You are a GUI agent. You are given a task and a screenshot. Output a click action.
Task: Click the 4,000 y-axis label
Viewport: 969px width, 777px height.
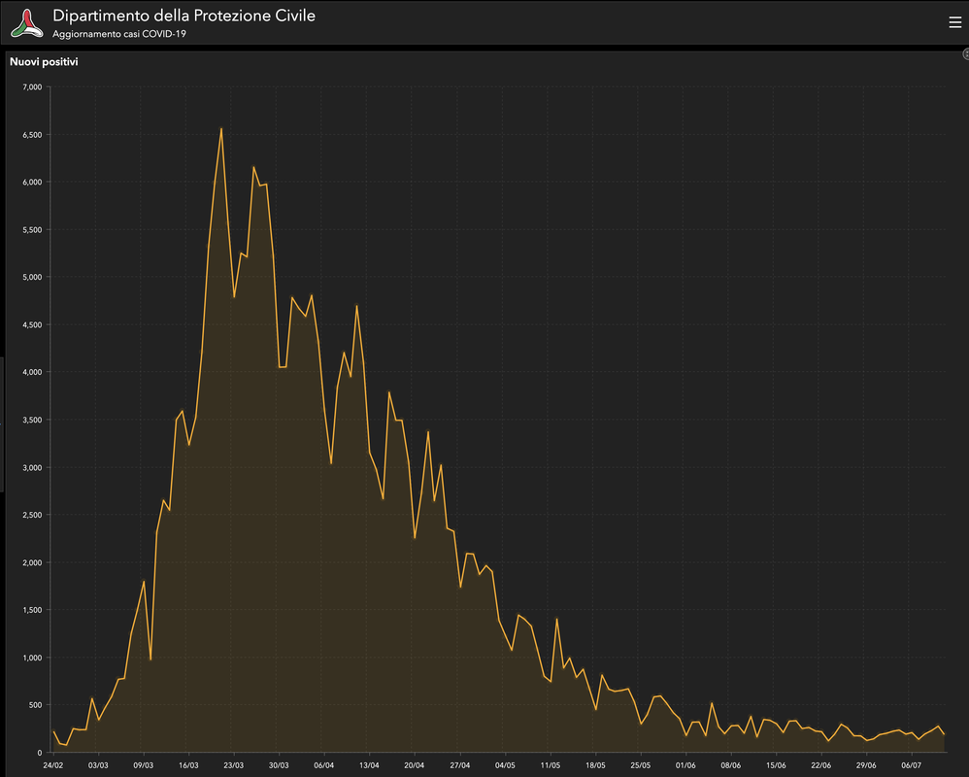click(32, 372)
